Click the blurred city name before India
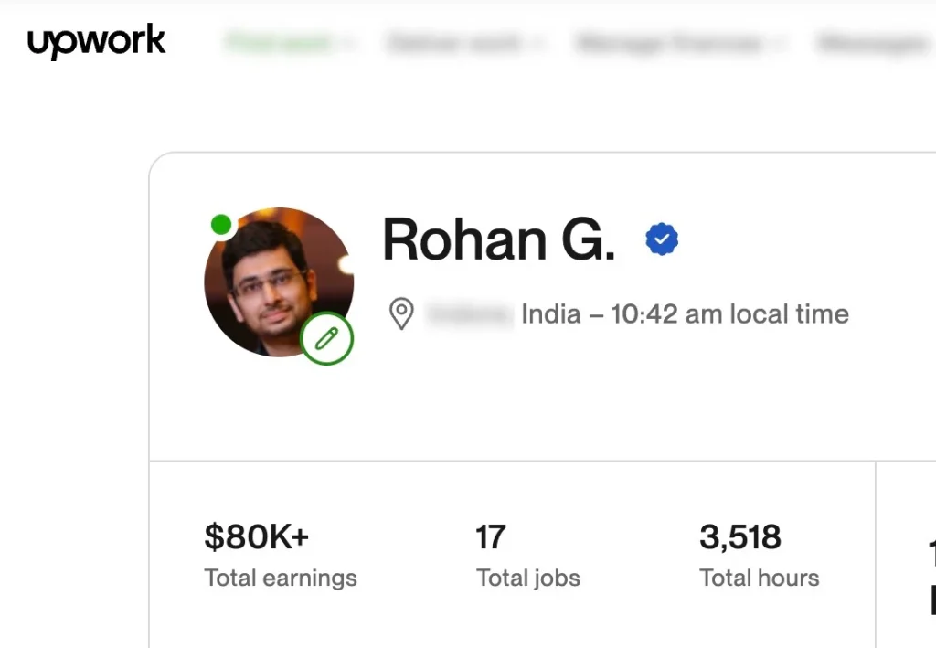936x648 pixels. 469,314
